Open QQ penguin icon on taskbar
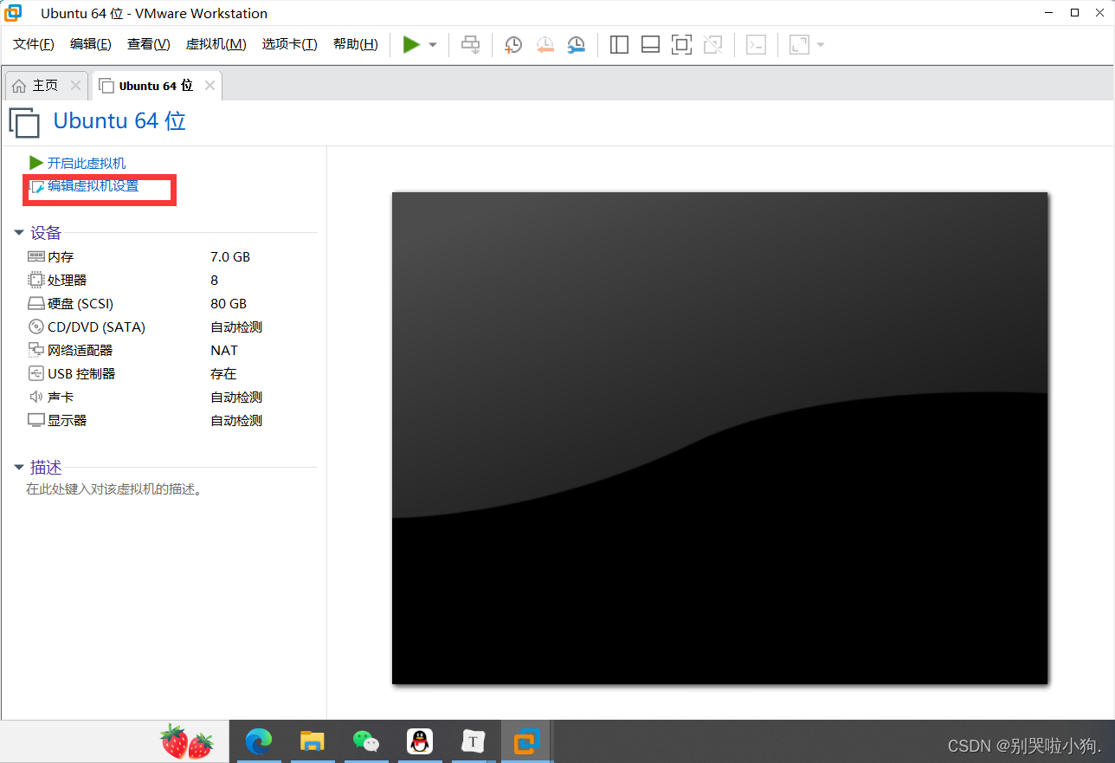 coord(420,741)
